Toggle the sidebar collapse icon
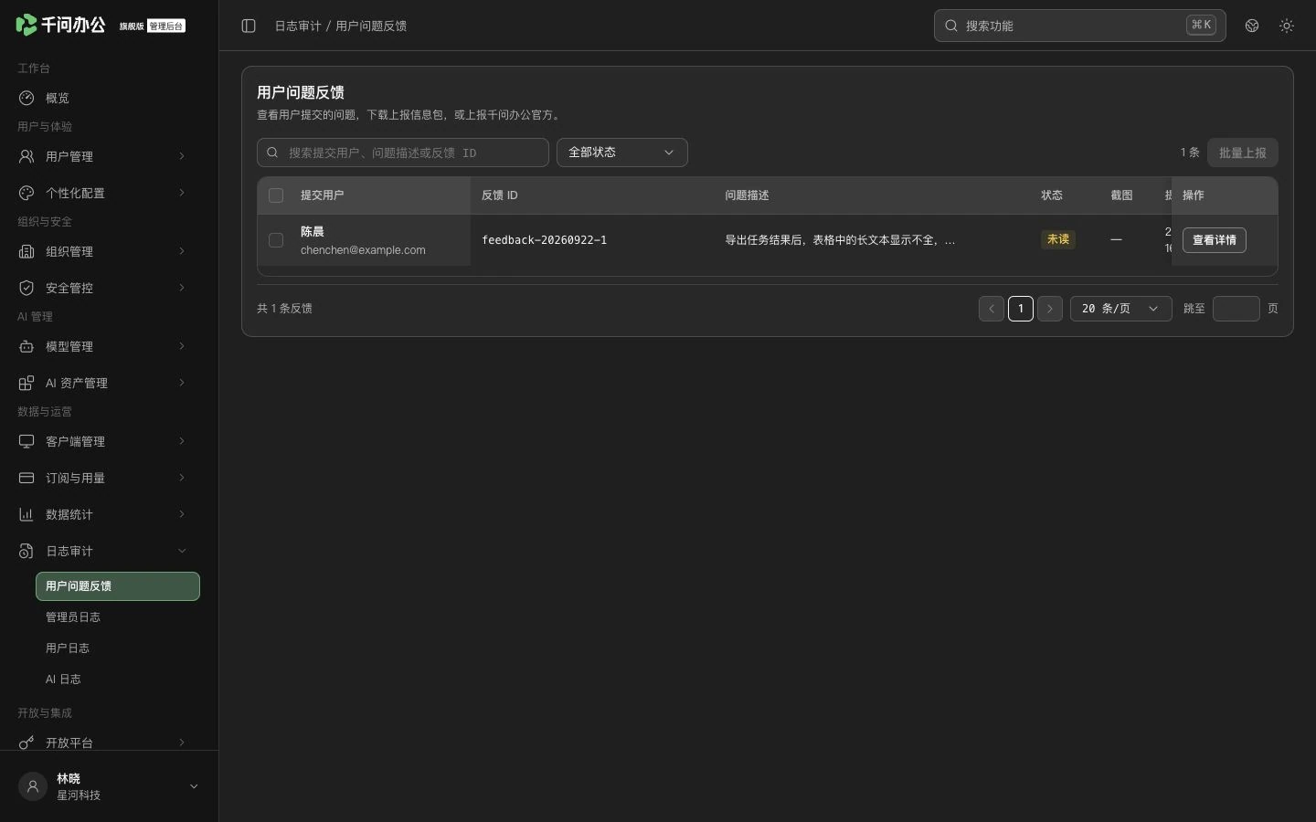This screenshot has width=1316, height=822. [x=249, y=26]
